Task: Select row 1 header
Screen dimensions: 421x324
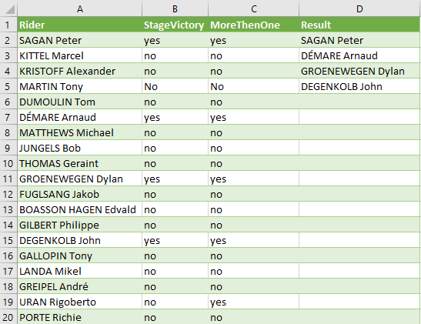Action: point(9,25)
